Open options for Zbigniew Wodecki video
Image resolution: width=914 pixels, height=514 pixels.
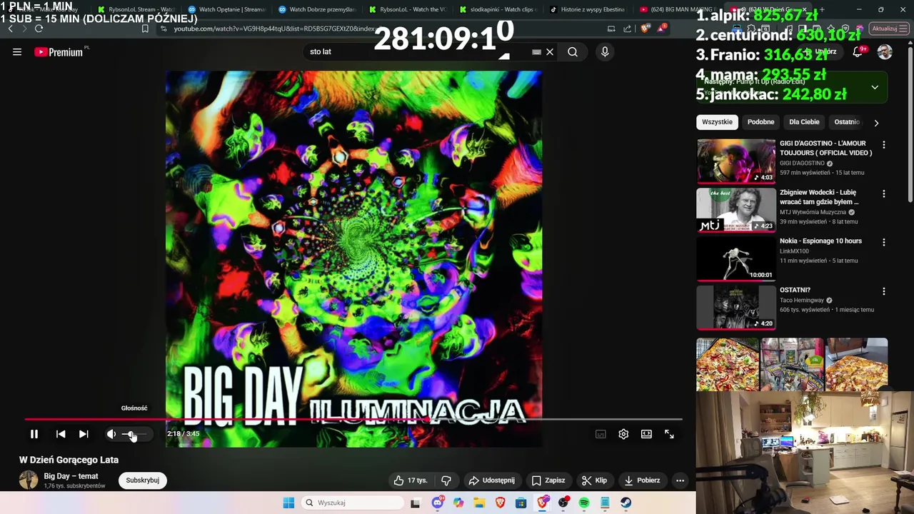pos(884,193)
